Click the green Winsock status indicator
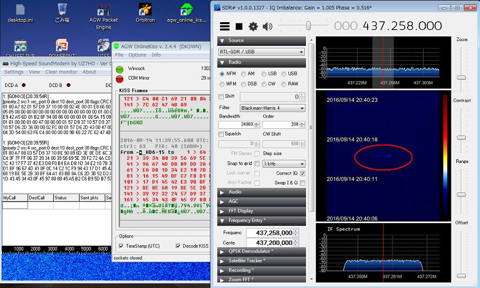This screenshot has width=480, height=288. (x=120, y=70)
